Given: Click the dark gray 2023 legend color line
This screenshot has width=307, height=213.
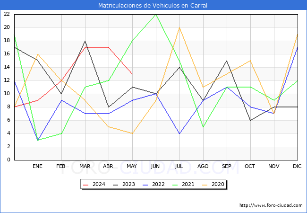Looking at the screenshot, I should point(116,185).
